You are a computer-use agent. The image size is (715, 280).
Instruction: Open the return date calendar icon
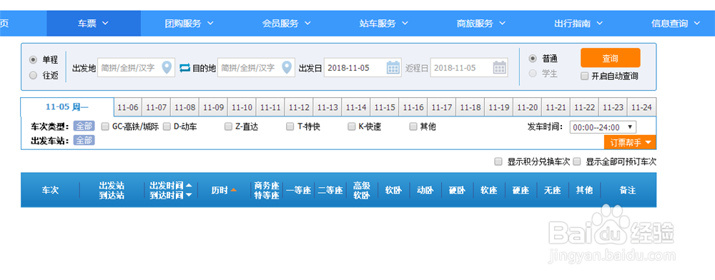pos(500,68)
